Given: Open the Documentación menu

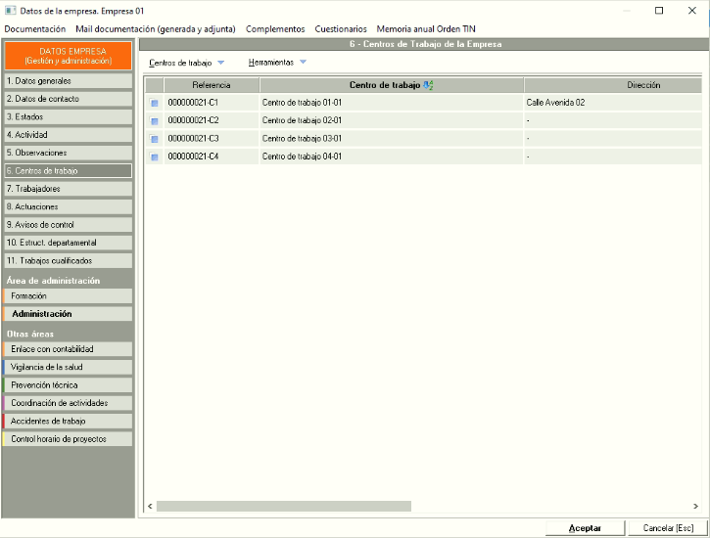Looking at the screenshot, I should [34, 29].
